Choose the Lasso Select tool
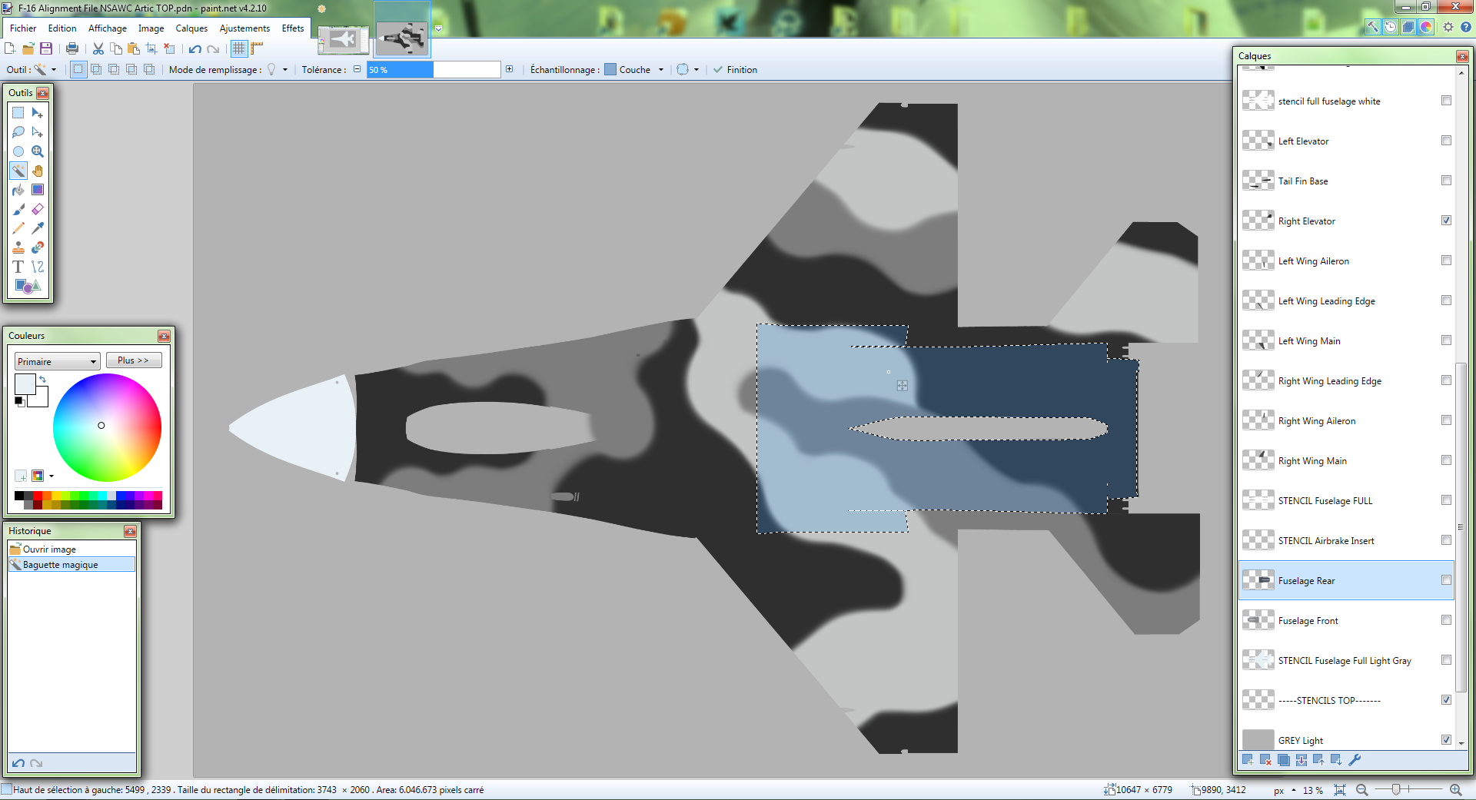 18,132
